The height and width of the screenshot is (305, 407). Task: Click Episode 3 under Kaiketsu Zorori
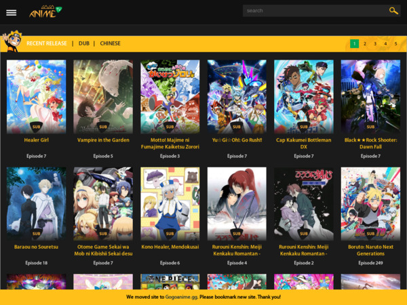(x=170, y=156)
